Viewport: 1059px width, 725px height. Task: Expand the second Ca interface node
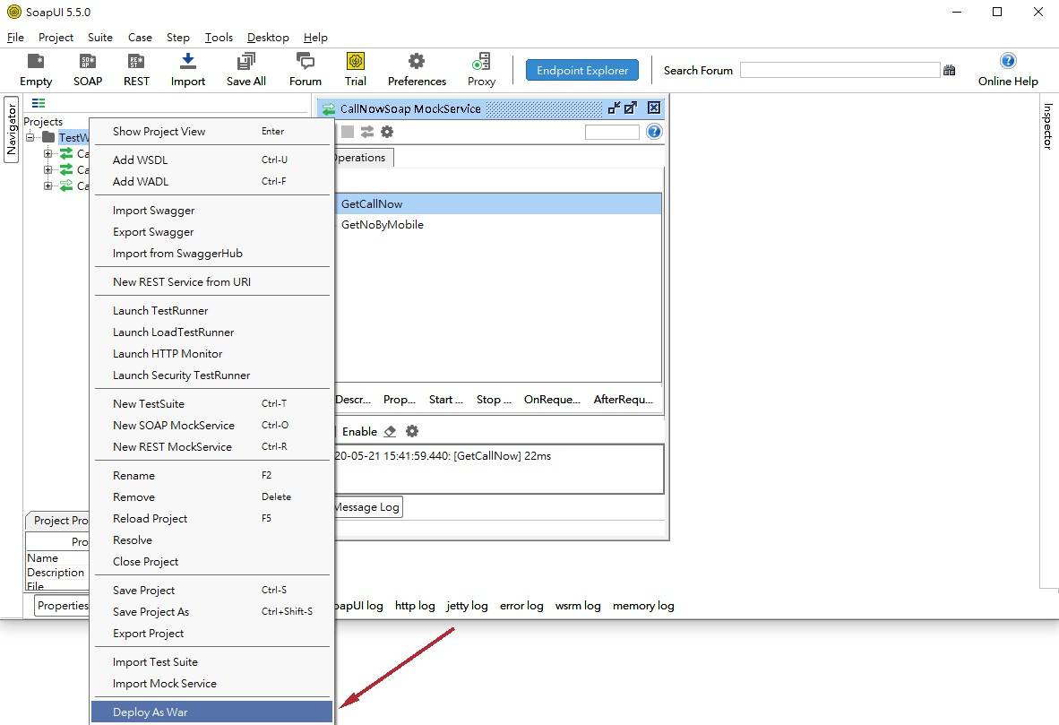click(48, 169)
